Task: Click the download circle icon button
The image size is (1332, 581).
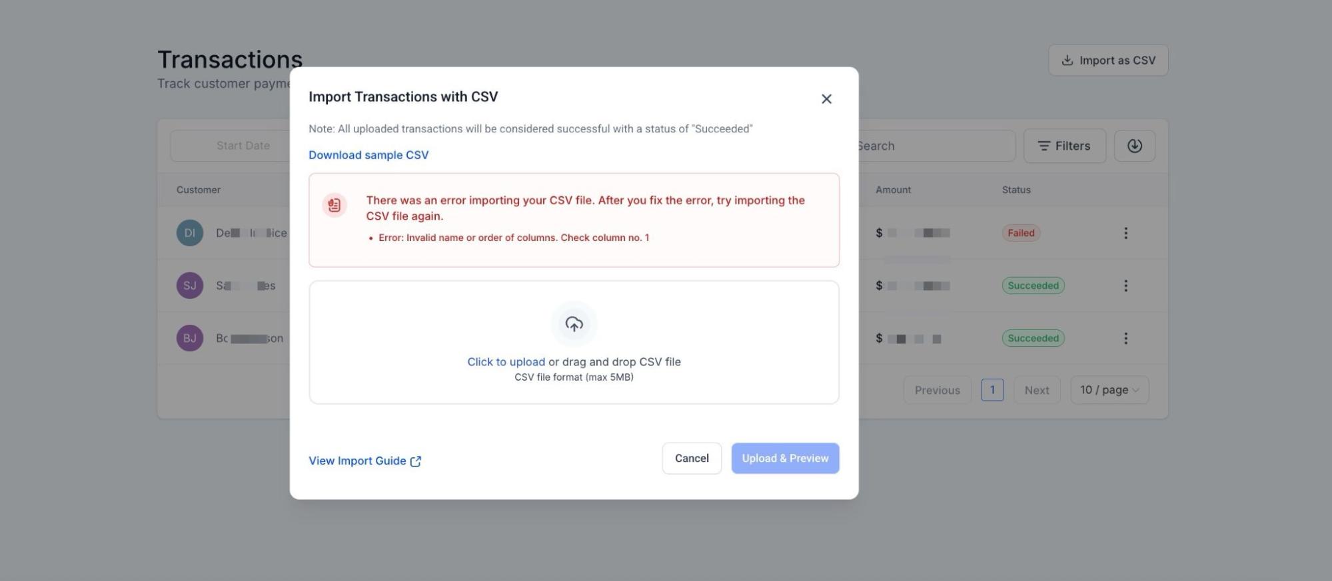Action: point(1134,146)
